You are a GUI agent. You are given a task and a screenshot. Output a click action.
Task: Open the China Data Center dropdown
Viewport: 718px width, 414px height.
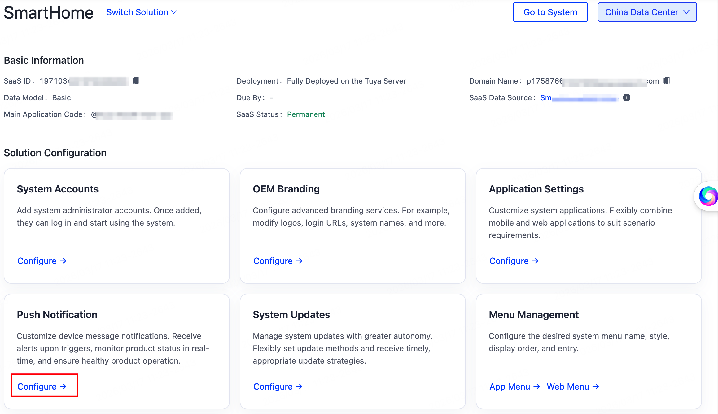click(647, 12)
